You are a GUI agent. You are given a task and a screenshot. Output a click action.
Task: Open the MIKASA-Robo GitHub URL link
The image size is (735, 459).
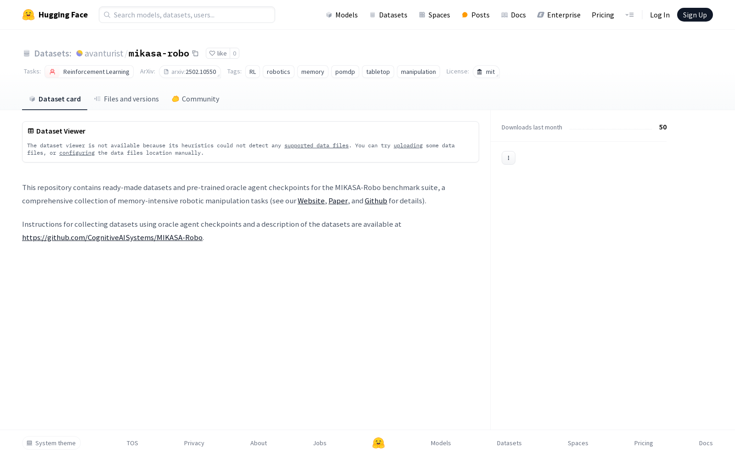click(x=112, y=237)
